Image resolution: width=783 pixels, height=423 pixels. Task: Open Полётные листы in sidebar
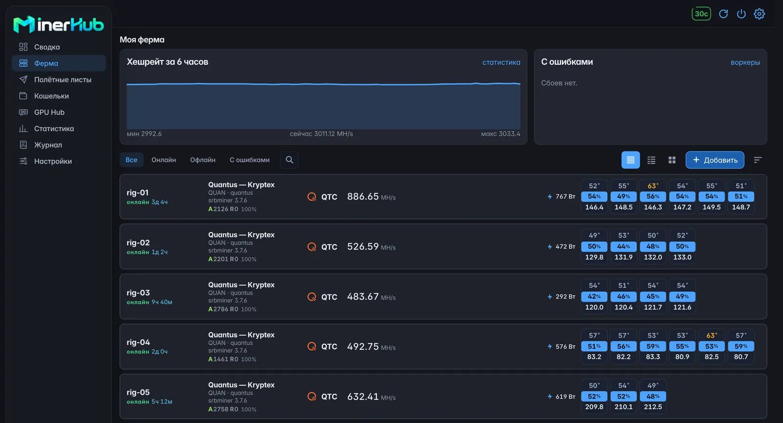click(x=59, y=79)
